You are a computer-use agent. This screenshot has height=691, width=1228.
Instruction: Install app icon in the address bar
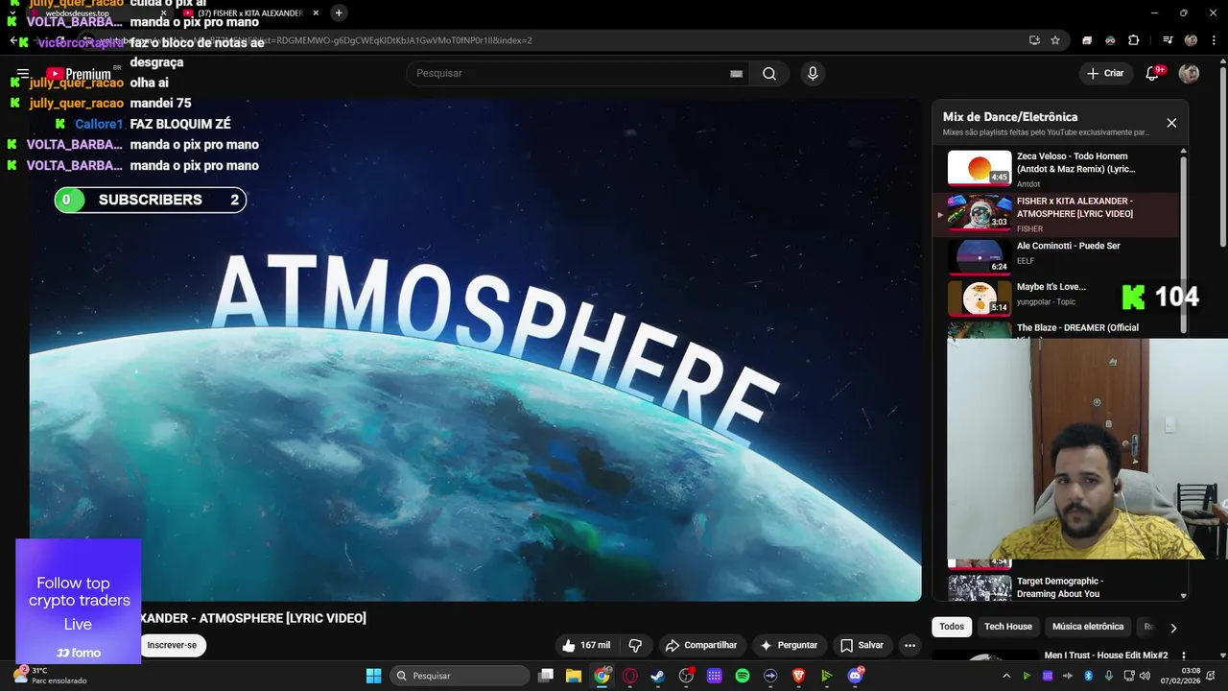point(1034,40)
